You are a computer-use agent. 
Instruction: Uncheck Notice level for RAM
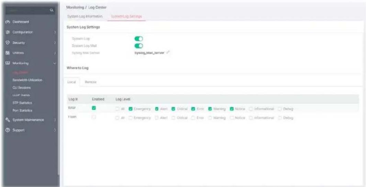(232, 109)
